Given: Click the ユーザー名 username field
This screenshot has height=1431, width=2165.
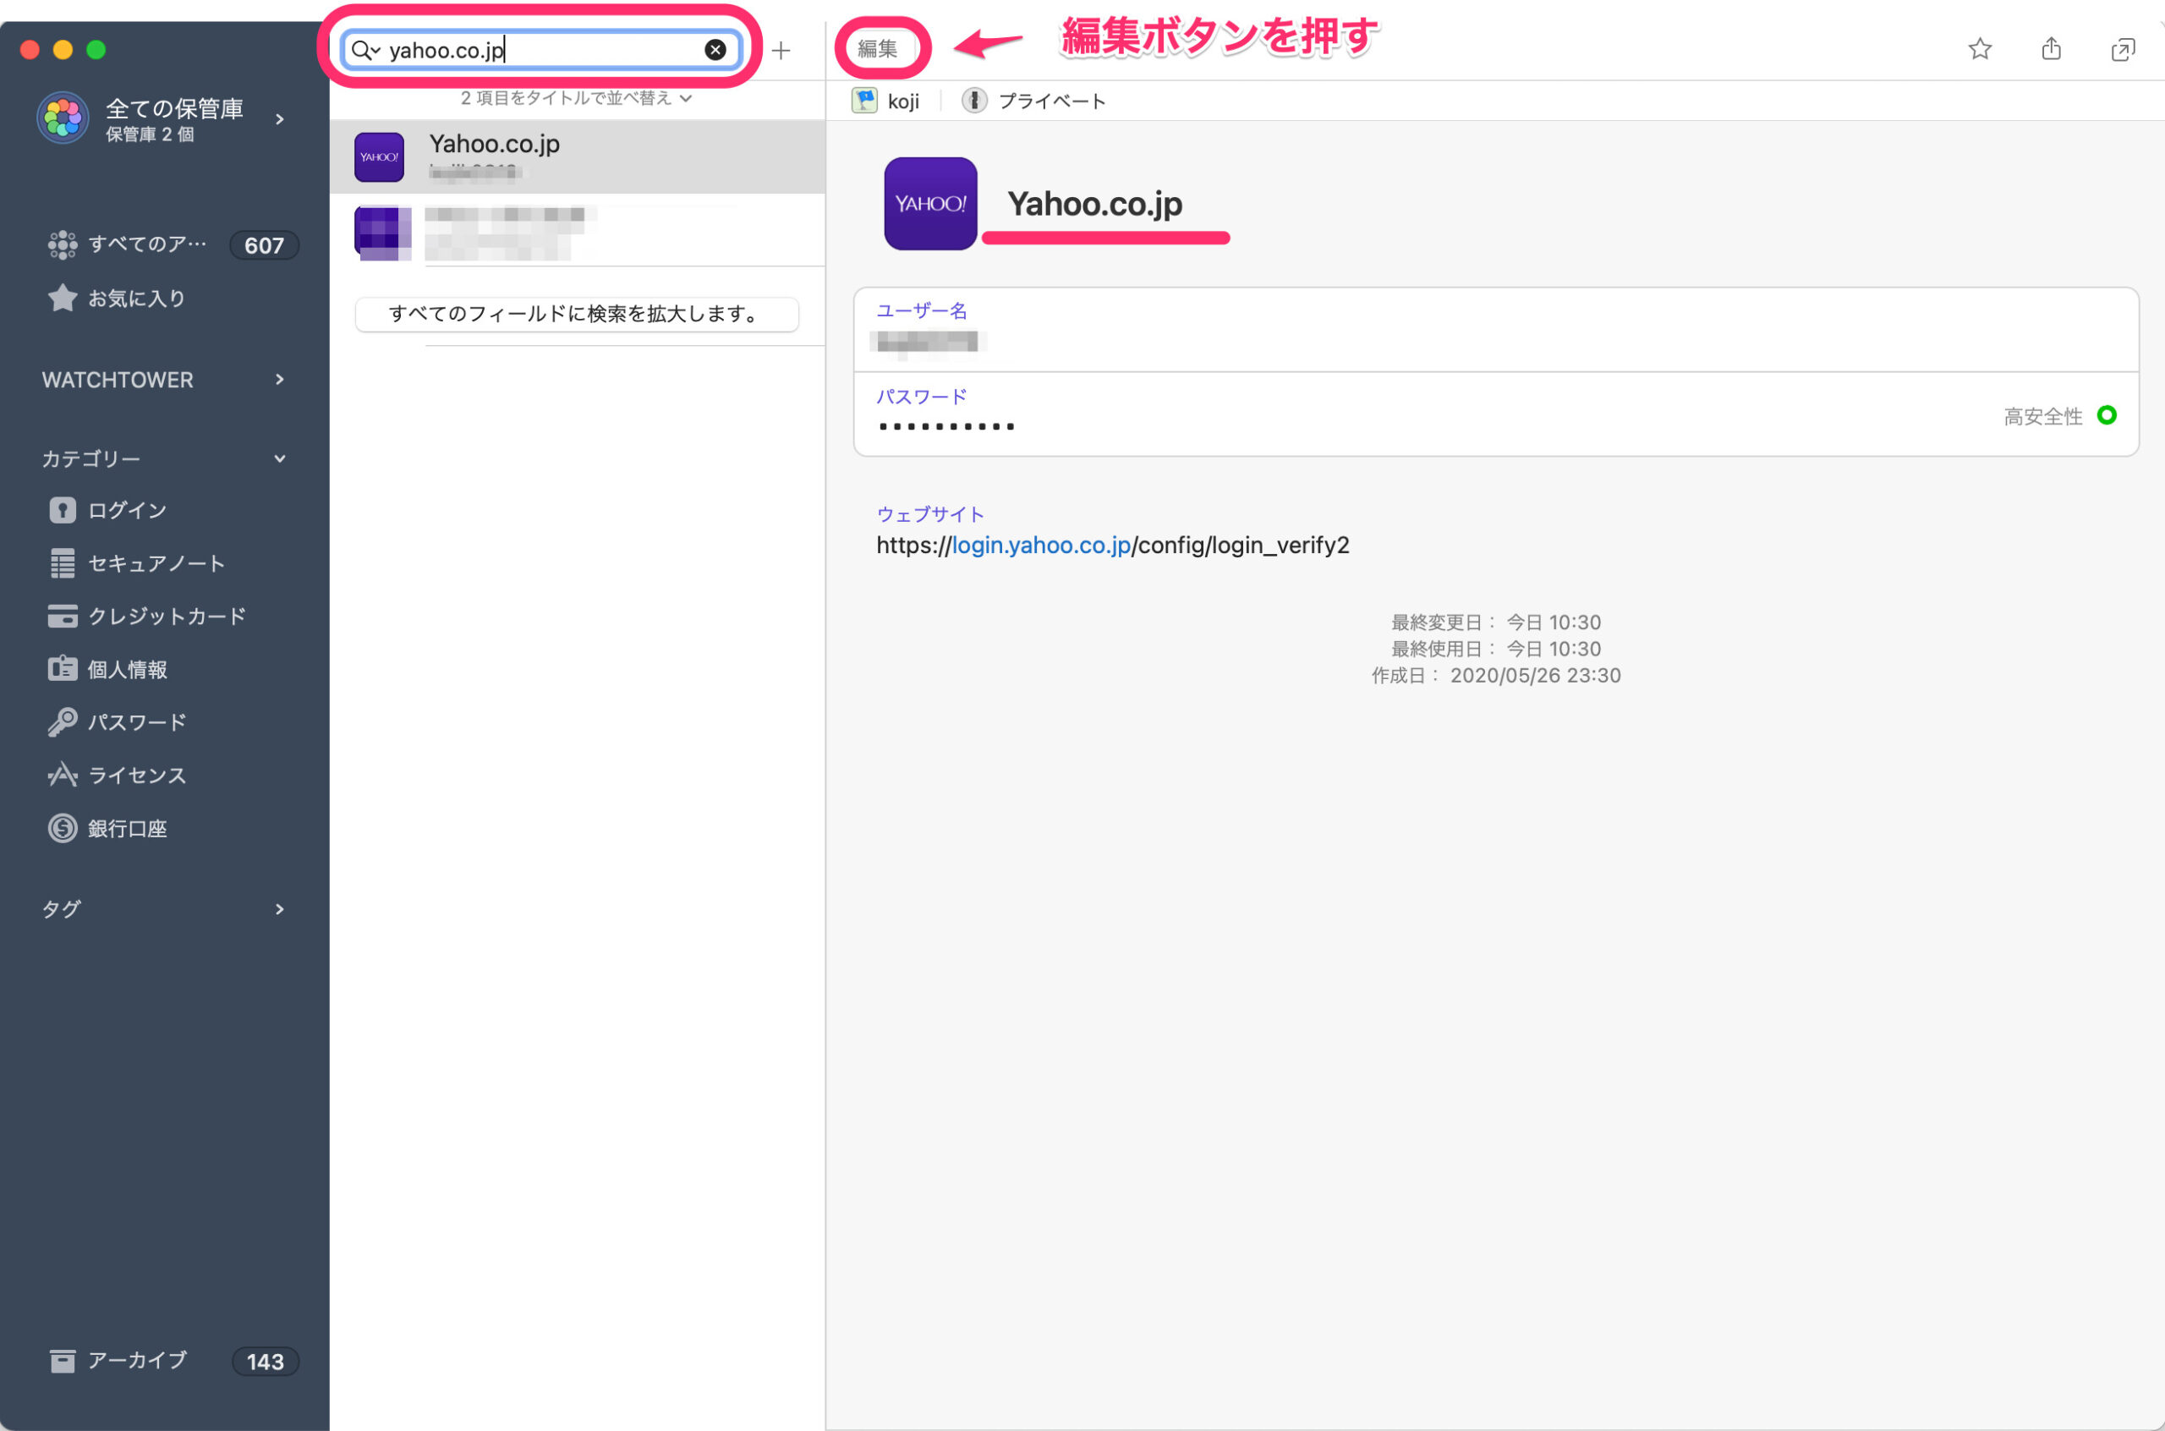Looking at the screenshot, I should [x=1496, y=330].
